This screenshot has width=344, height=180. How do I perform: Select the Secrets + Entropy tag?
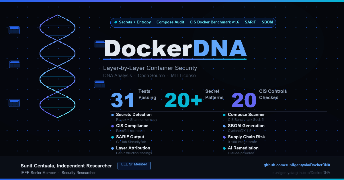(135, 22)
